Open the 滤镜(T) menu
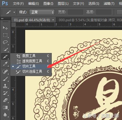Screen dimensions: 122x120 (x=109, y=4)
